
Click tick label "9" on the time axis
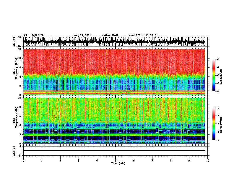pos(189,161)
